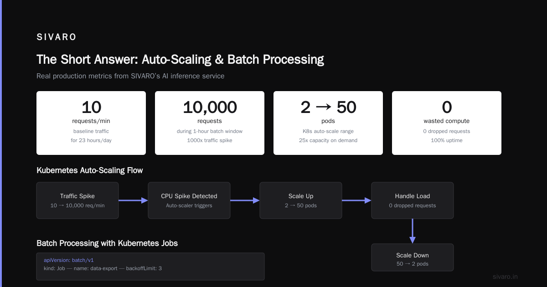This screenshot has width=547, height=287.
Task: Select '10 → 10,000 req/min' text
Action: [77, 205]
